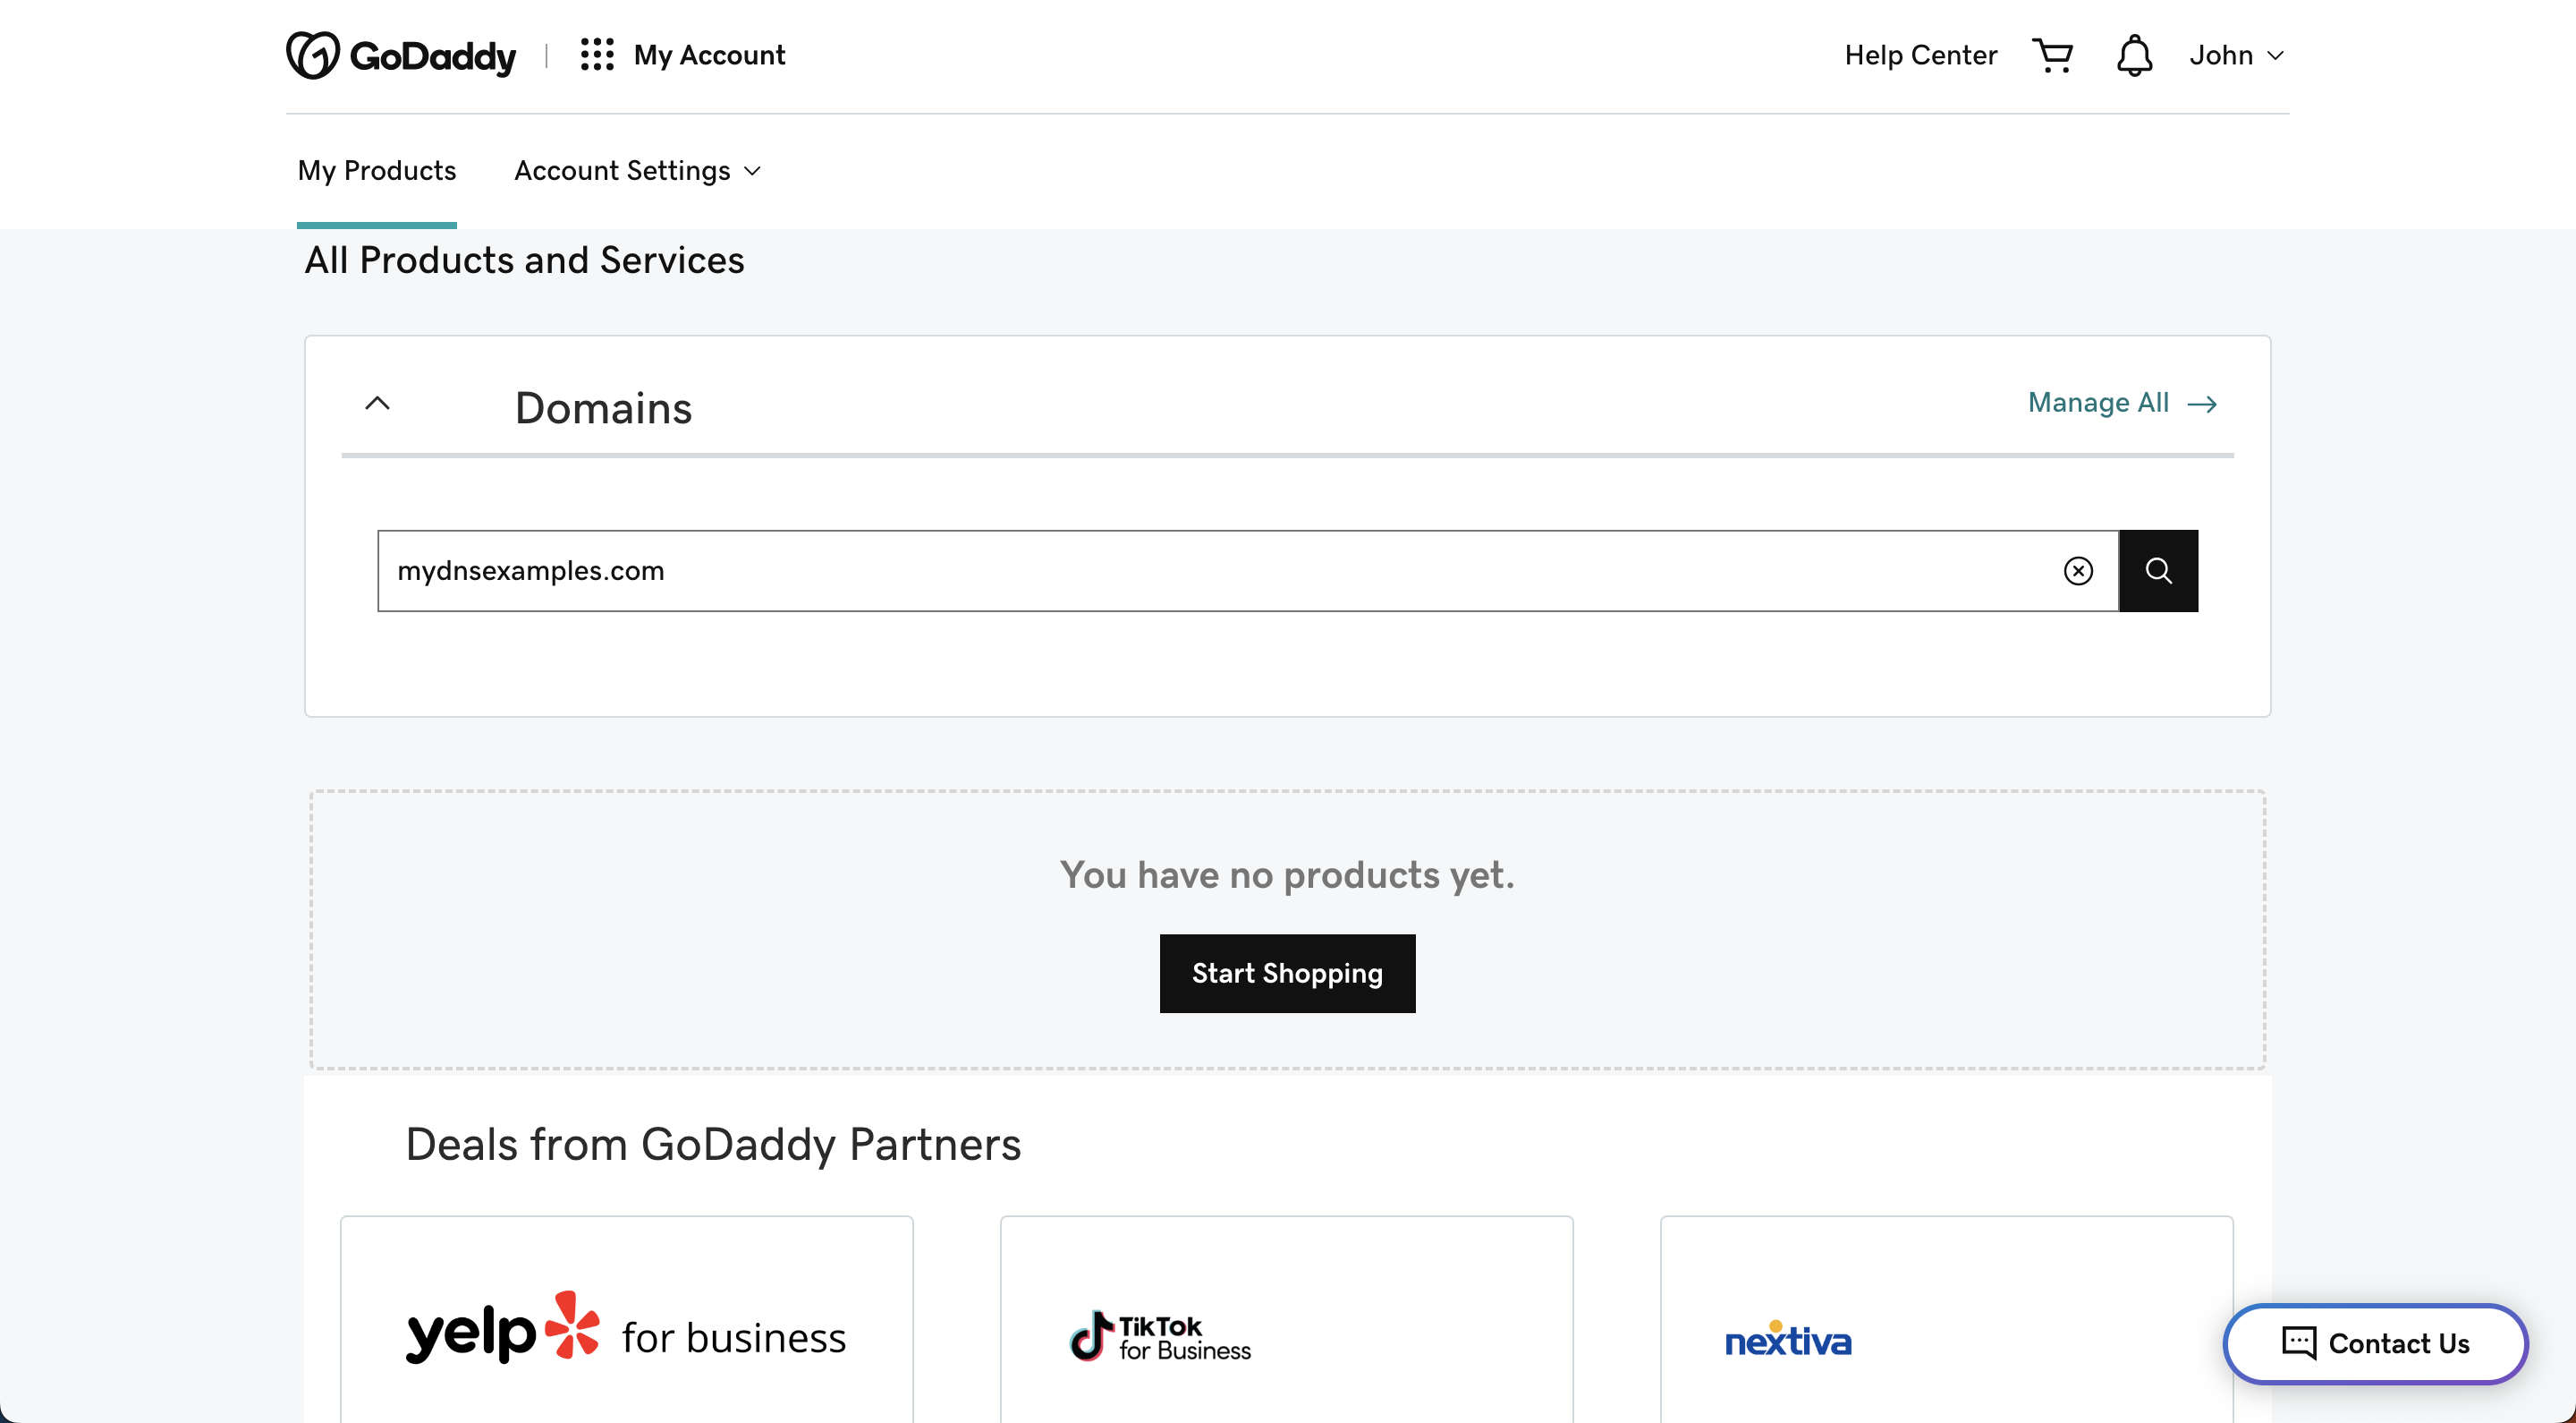Select the My Products tab

coord(376,171)
